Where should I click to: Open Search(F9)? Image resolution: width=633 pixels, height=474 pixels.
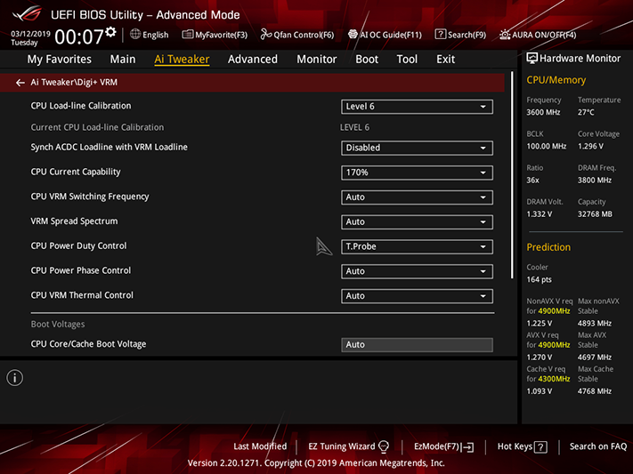[x=460, y=35]
